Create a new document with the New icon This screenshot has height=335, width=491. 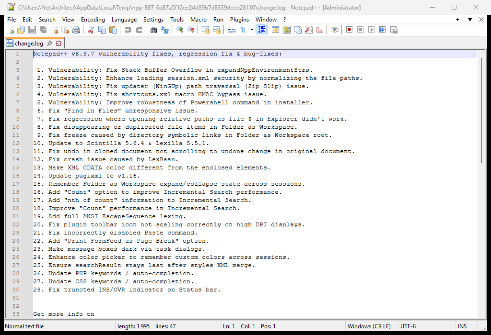pyautogui.click(x=11, y=30)
